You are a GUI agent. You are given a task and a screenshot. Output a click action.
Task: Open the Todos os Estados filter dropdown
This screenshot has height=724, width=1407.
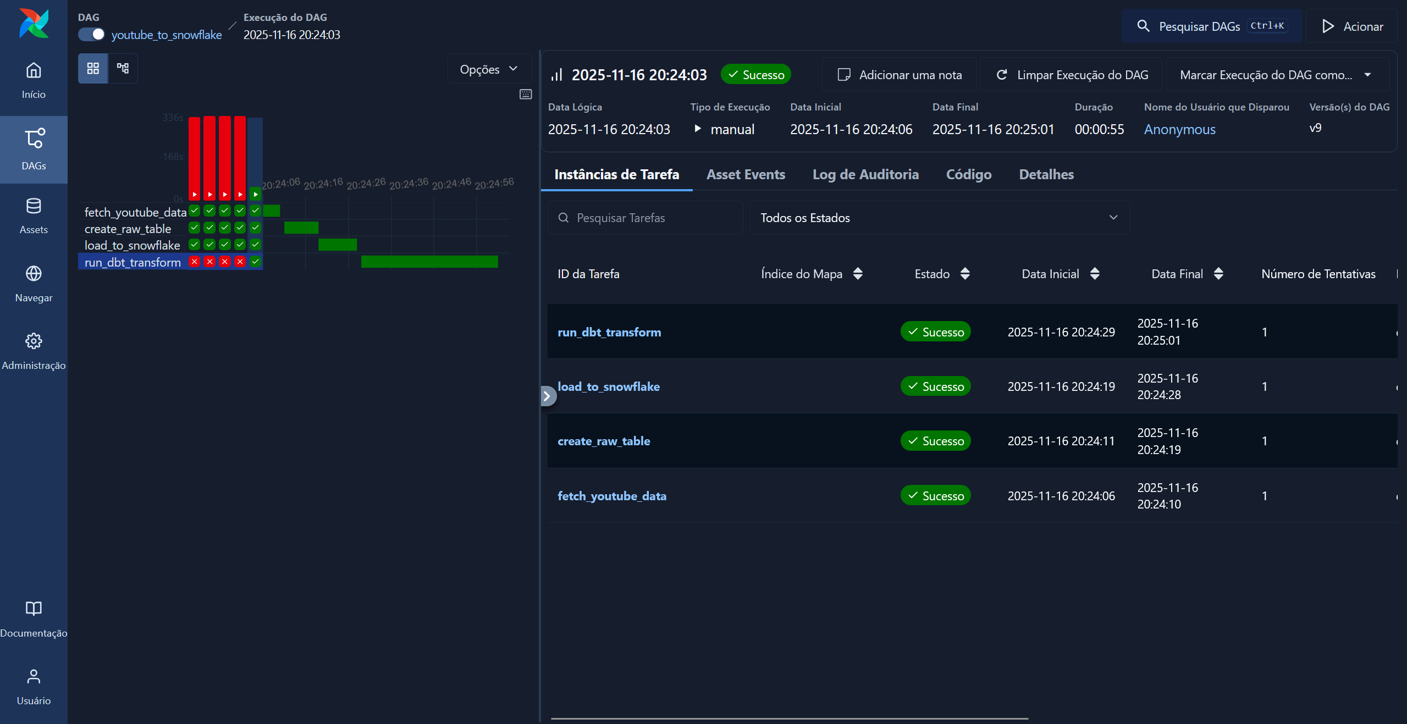coord(939,218)
